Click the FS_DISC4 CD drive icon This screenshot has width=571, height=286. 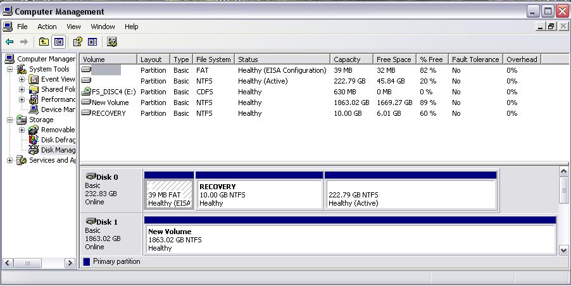[x=86, y=91]
